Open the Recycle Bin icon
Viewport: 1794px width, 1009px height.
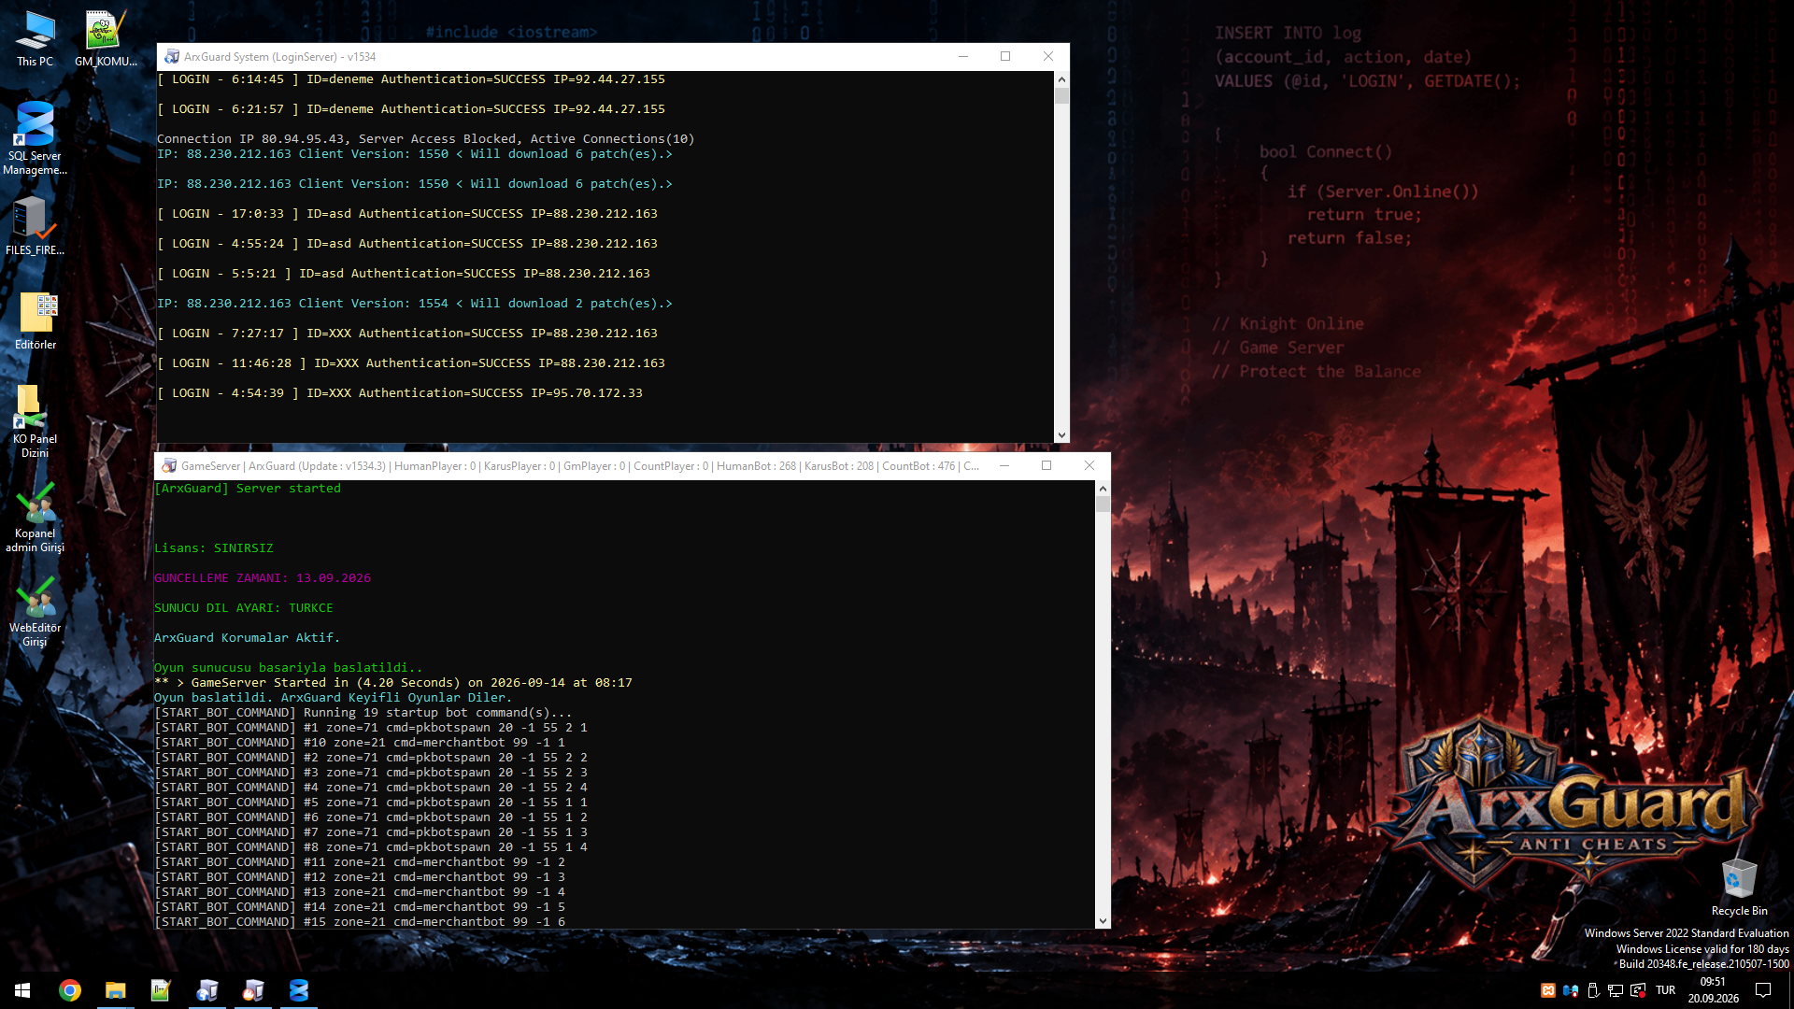click(x=1739, y=888)
